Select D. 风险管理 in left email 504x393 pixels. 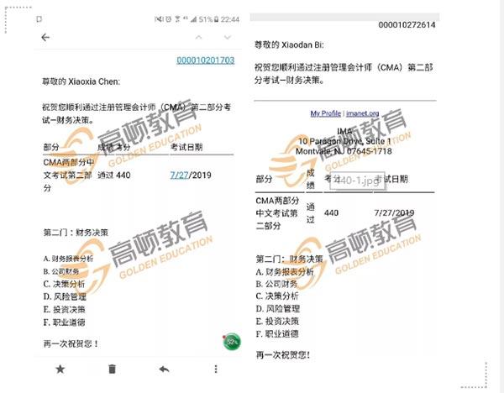point(65,296)
